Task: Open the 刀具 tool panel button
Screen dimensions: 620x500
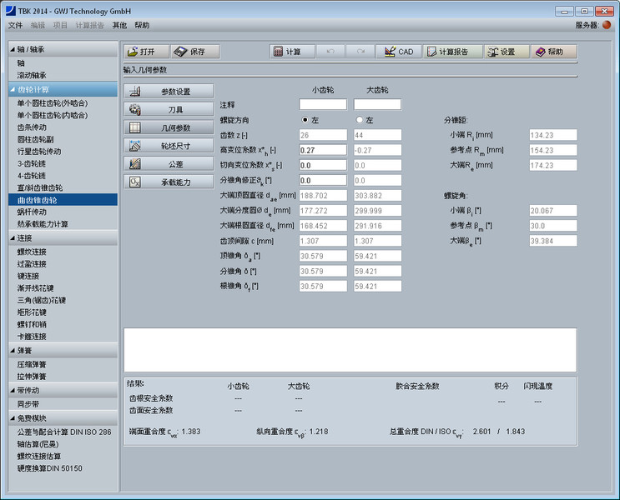Action: click(x=169, y=109)
